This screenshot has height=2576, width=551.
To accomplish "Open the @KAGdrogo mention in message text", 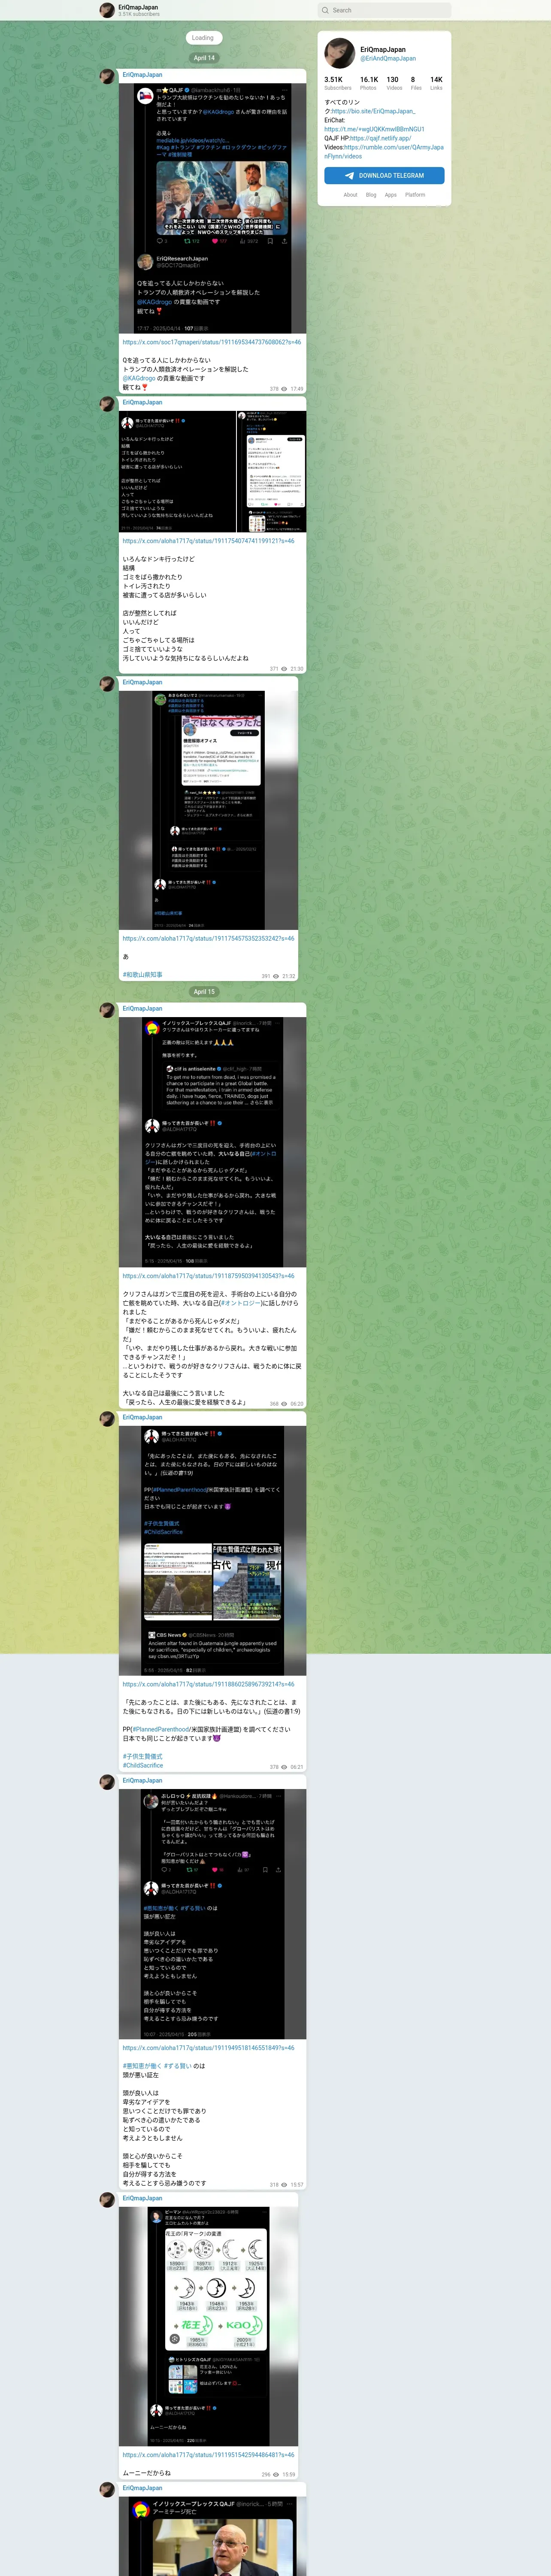I will 139,378.
